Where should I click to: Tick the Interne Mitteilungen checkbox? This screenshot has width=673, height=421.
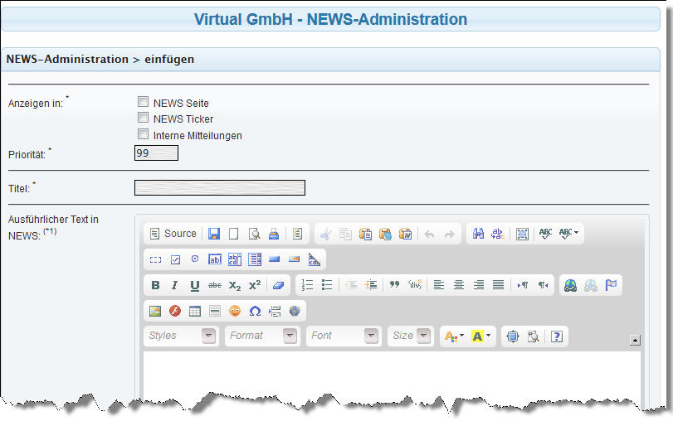coord(144,134)
